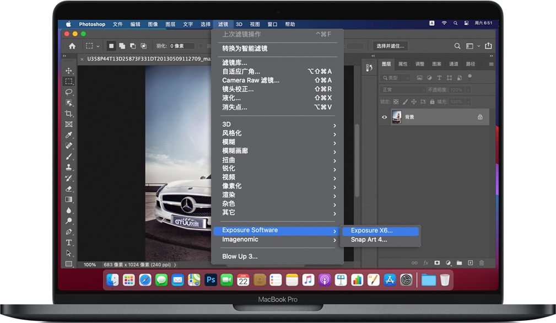Image resolution: width=556 pixels, height=323 pixels.
Task: Open the 图像 menu in menu bar
Action: (153, 24)
